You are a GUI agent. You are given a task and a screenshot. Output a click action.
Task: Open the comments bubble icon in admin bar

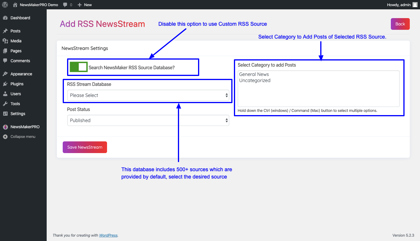(65, 5)
